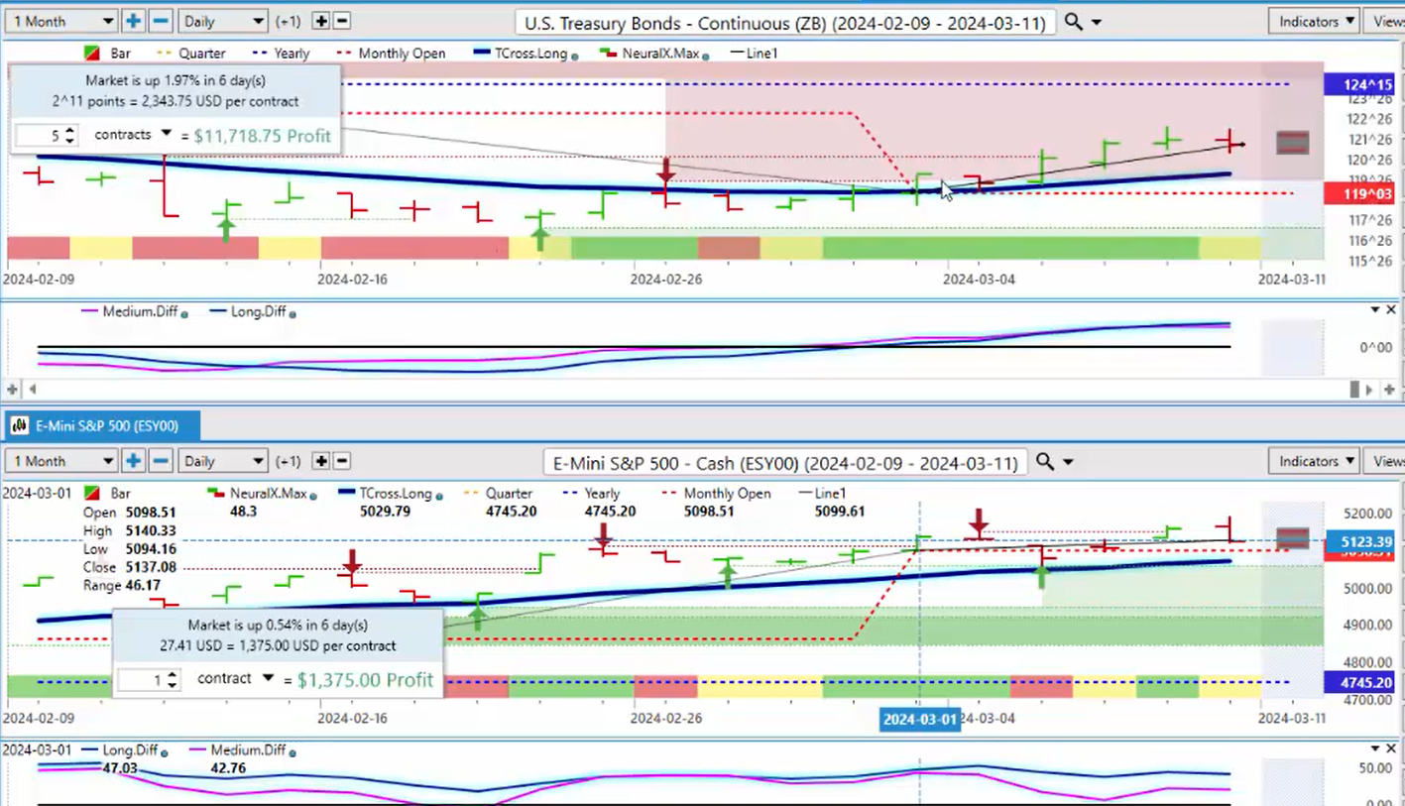Toggle TCross.Long legend on ESY00 chart
The width and height of the screenshot is (1405, 806).
coord(391,493)
